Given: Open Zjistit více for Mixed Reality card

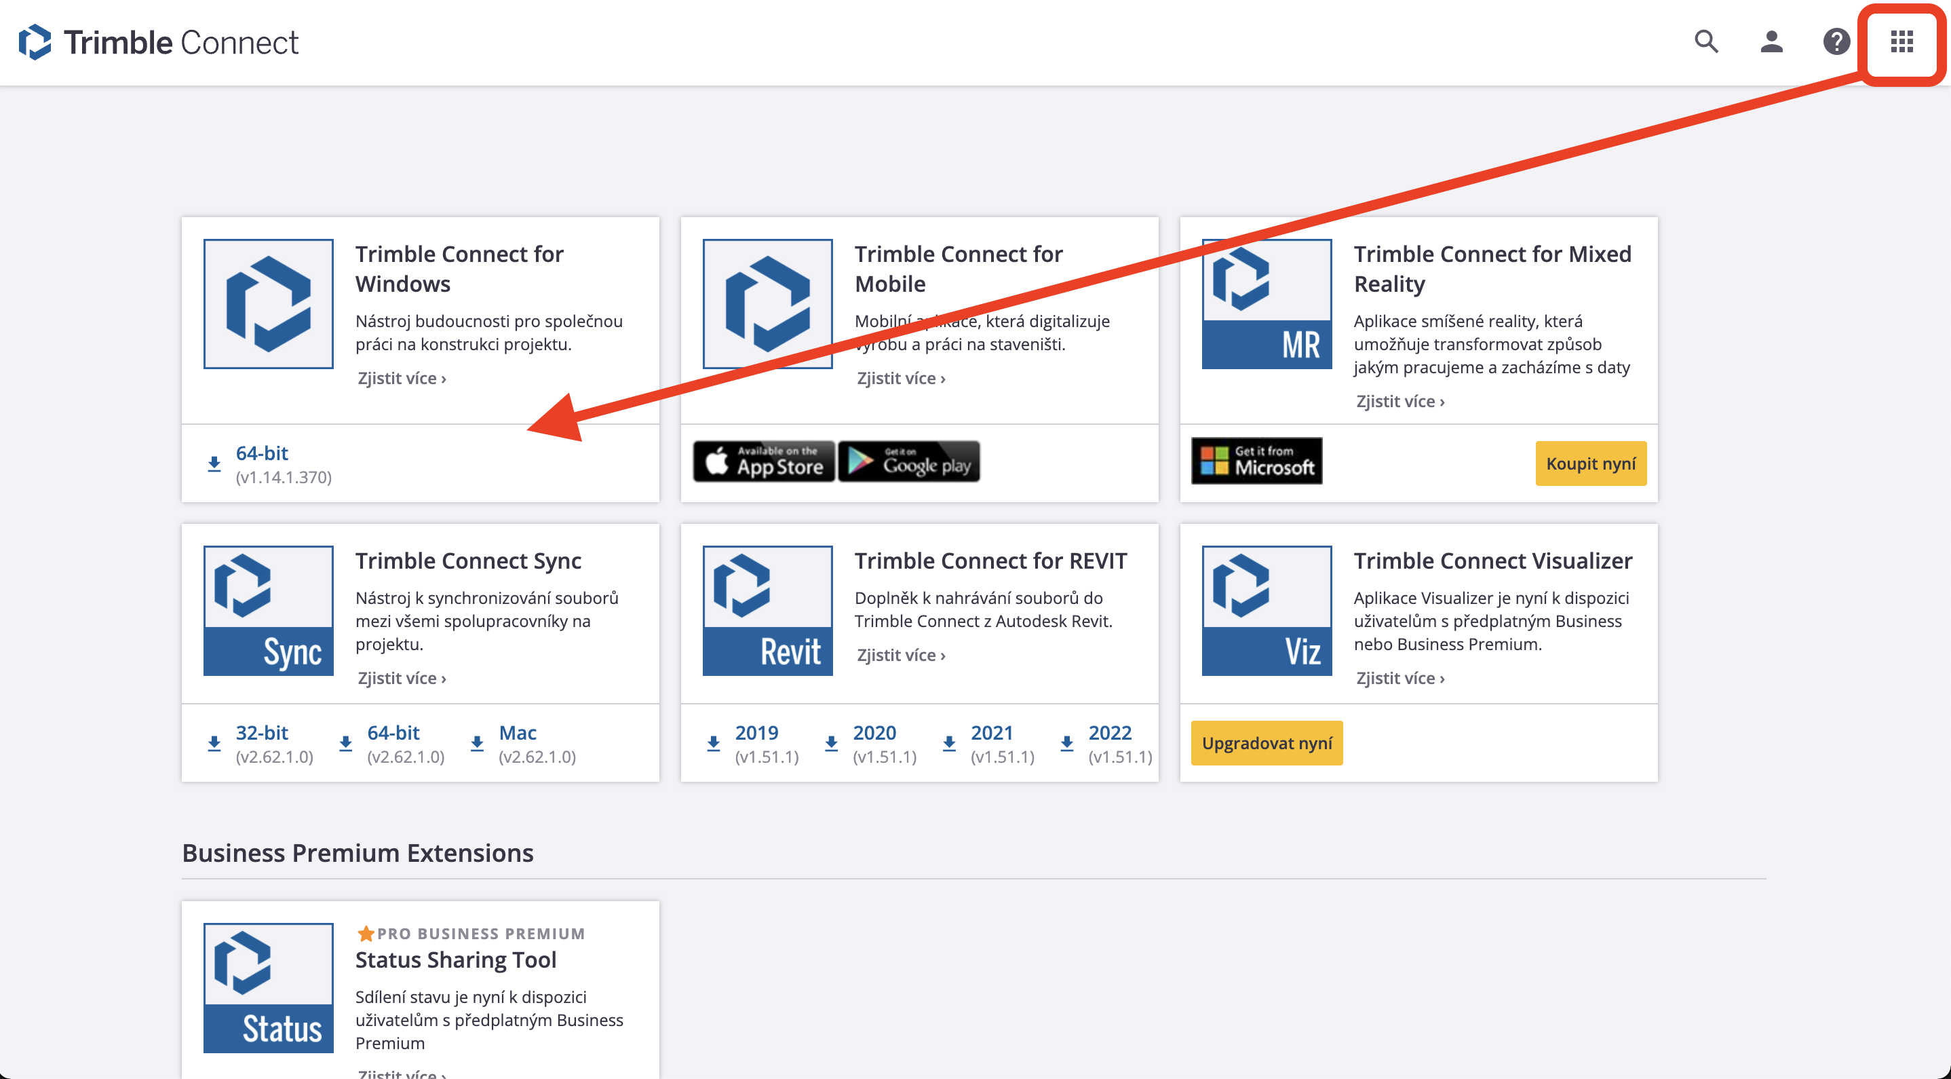Looking at the screenshot, I should coord(1399,402).
